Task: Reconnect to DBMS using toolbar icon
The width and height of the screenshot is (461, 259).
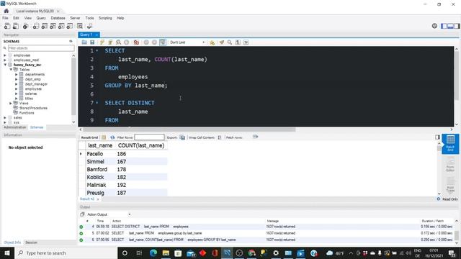Action: [89, 26]
